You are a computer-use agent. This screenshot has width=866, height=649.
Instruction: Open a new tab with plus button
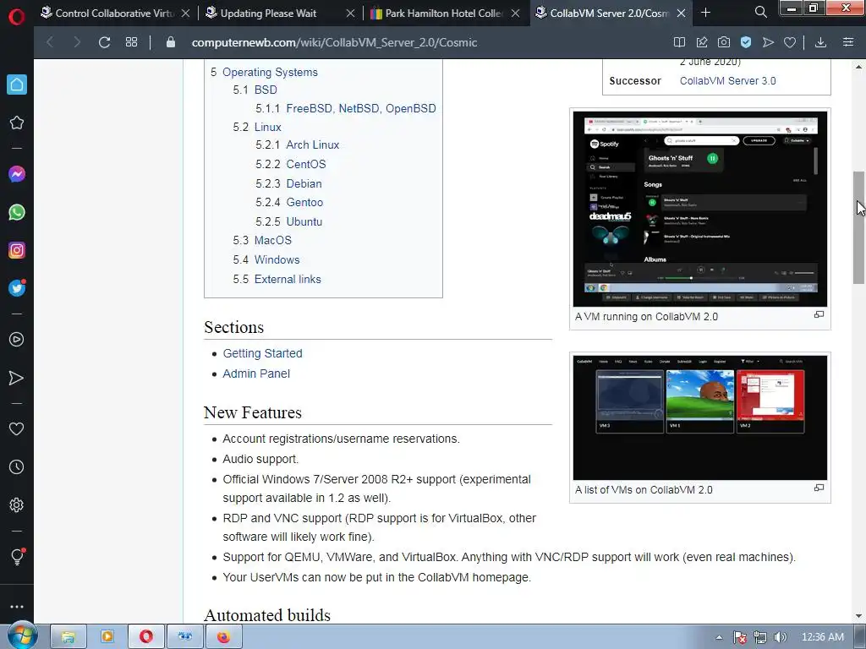pyautogui.click(x=705, y=13)
